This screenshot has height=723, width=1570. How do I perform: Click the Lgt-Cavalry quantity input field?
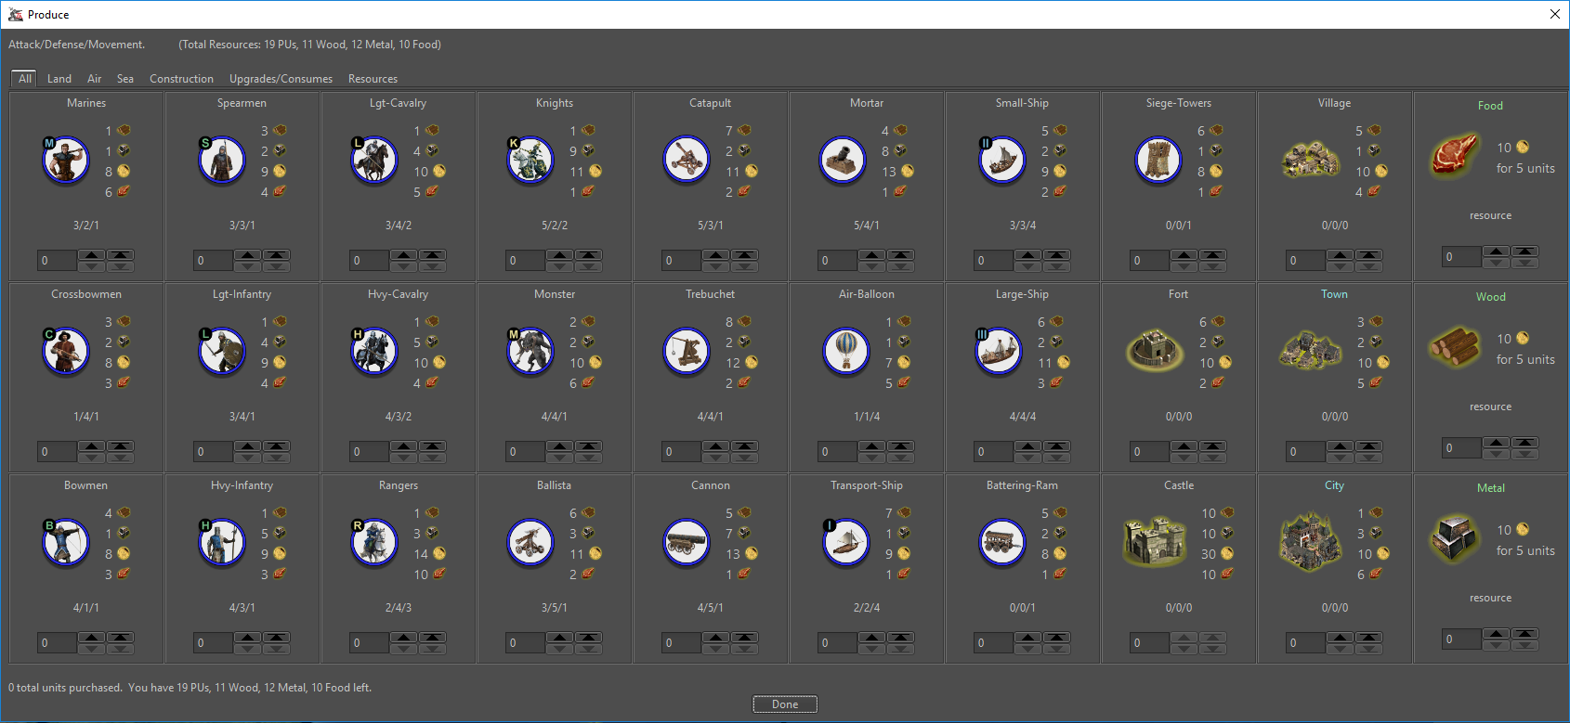coord(369,261)
